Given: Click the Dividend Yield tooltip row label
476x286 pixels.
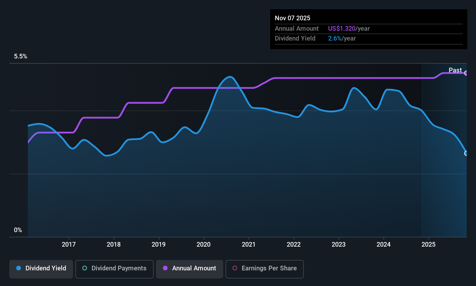Looking at the screenshot, I should click(295, 38).
